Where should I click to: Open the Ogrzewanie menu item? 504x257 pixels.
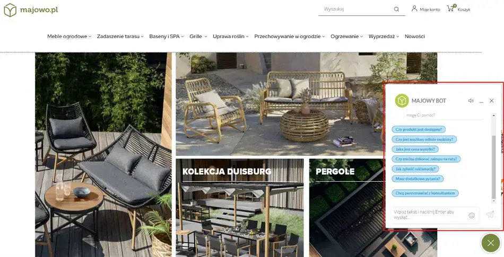[347, 37]
